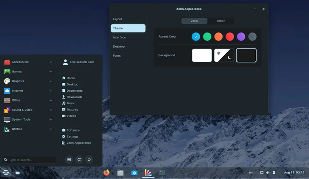Expand Graphics submenu arrow
The width and height of the screenshot is (309, 179).
[51, 81]
